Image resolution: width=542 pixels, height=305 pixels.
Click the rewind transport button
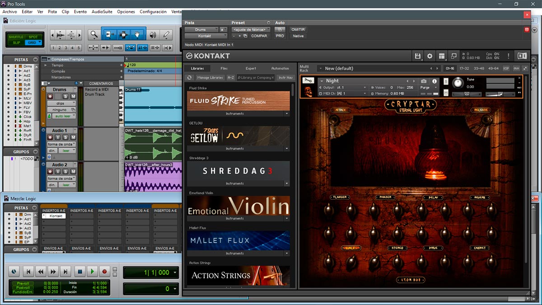click(41, 272)
